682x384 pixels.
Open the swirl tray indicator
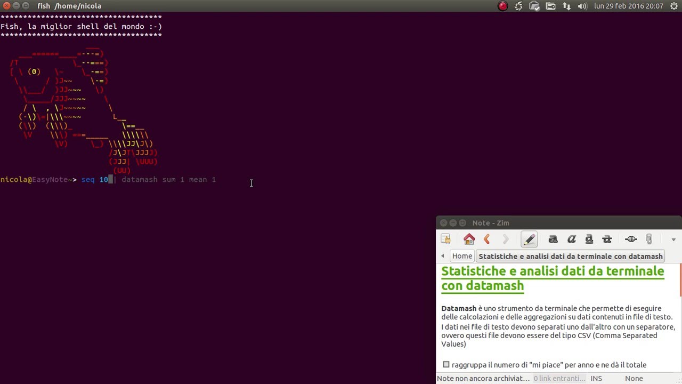pyautogui.click(x=518, y=6)
